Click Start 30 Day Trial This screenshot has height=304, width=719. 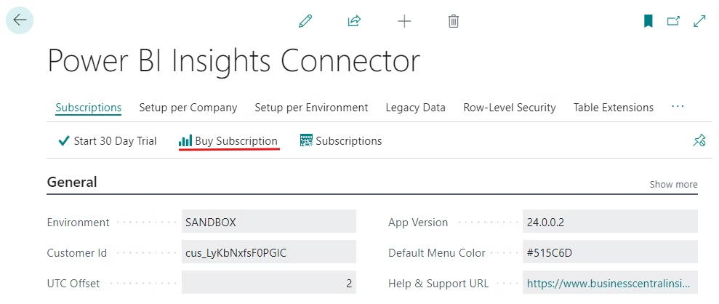click(108, 141)
